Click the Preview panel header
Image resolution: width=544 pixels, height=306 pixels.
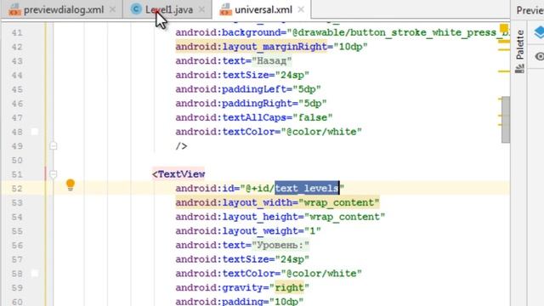[530, 10]
